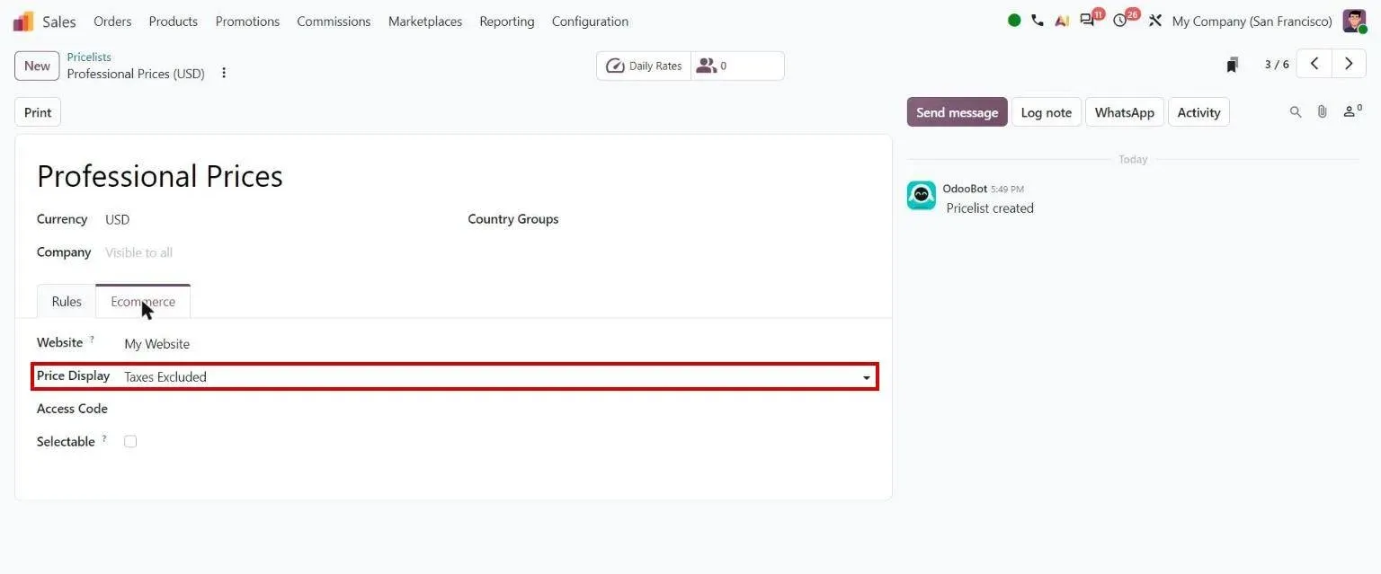Screen dimensions: 1381x574
Task: Open the three-dot actions menu
Action: (224, 73)
